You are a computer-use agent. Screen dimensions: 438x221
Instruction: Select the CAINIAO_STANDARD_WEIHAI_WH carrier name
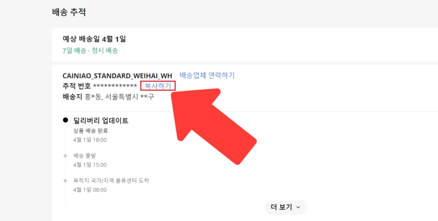[117, 76]
